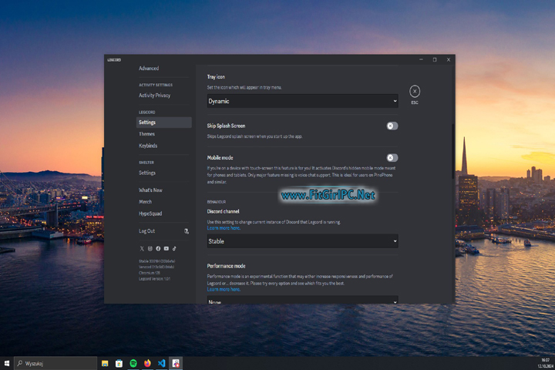Click Learn more here under Performance mode
Viewport: 555px width, 370px height.
tap(224, 289)
